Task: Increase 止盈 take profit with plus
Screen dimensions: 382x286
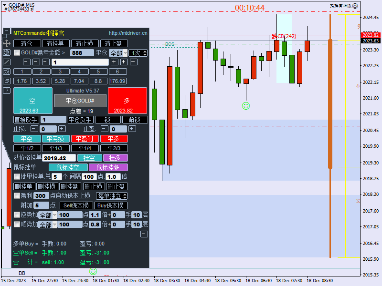Action: click(x=132, y=129)
